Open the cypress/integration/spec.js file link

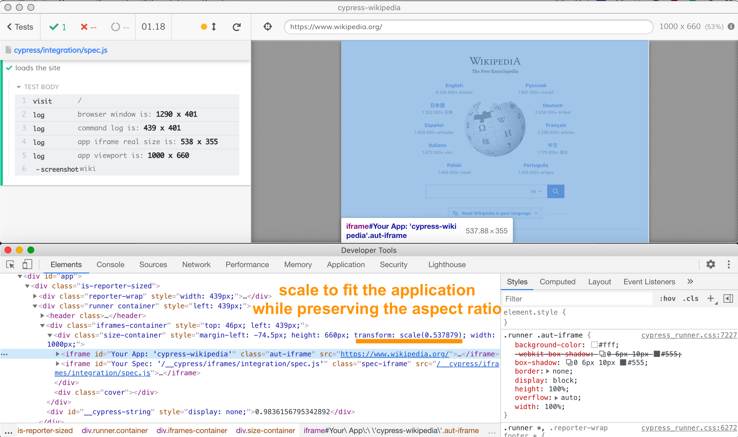point(61,50)
